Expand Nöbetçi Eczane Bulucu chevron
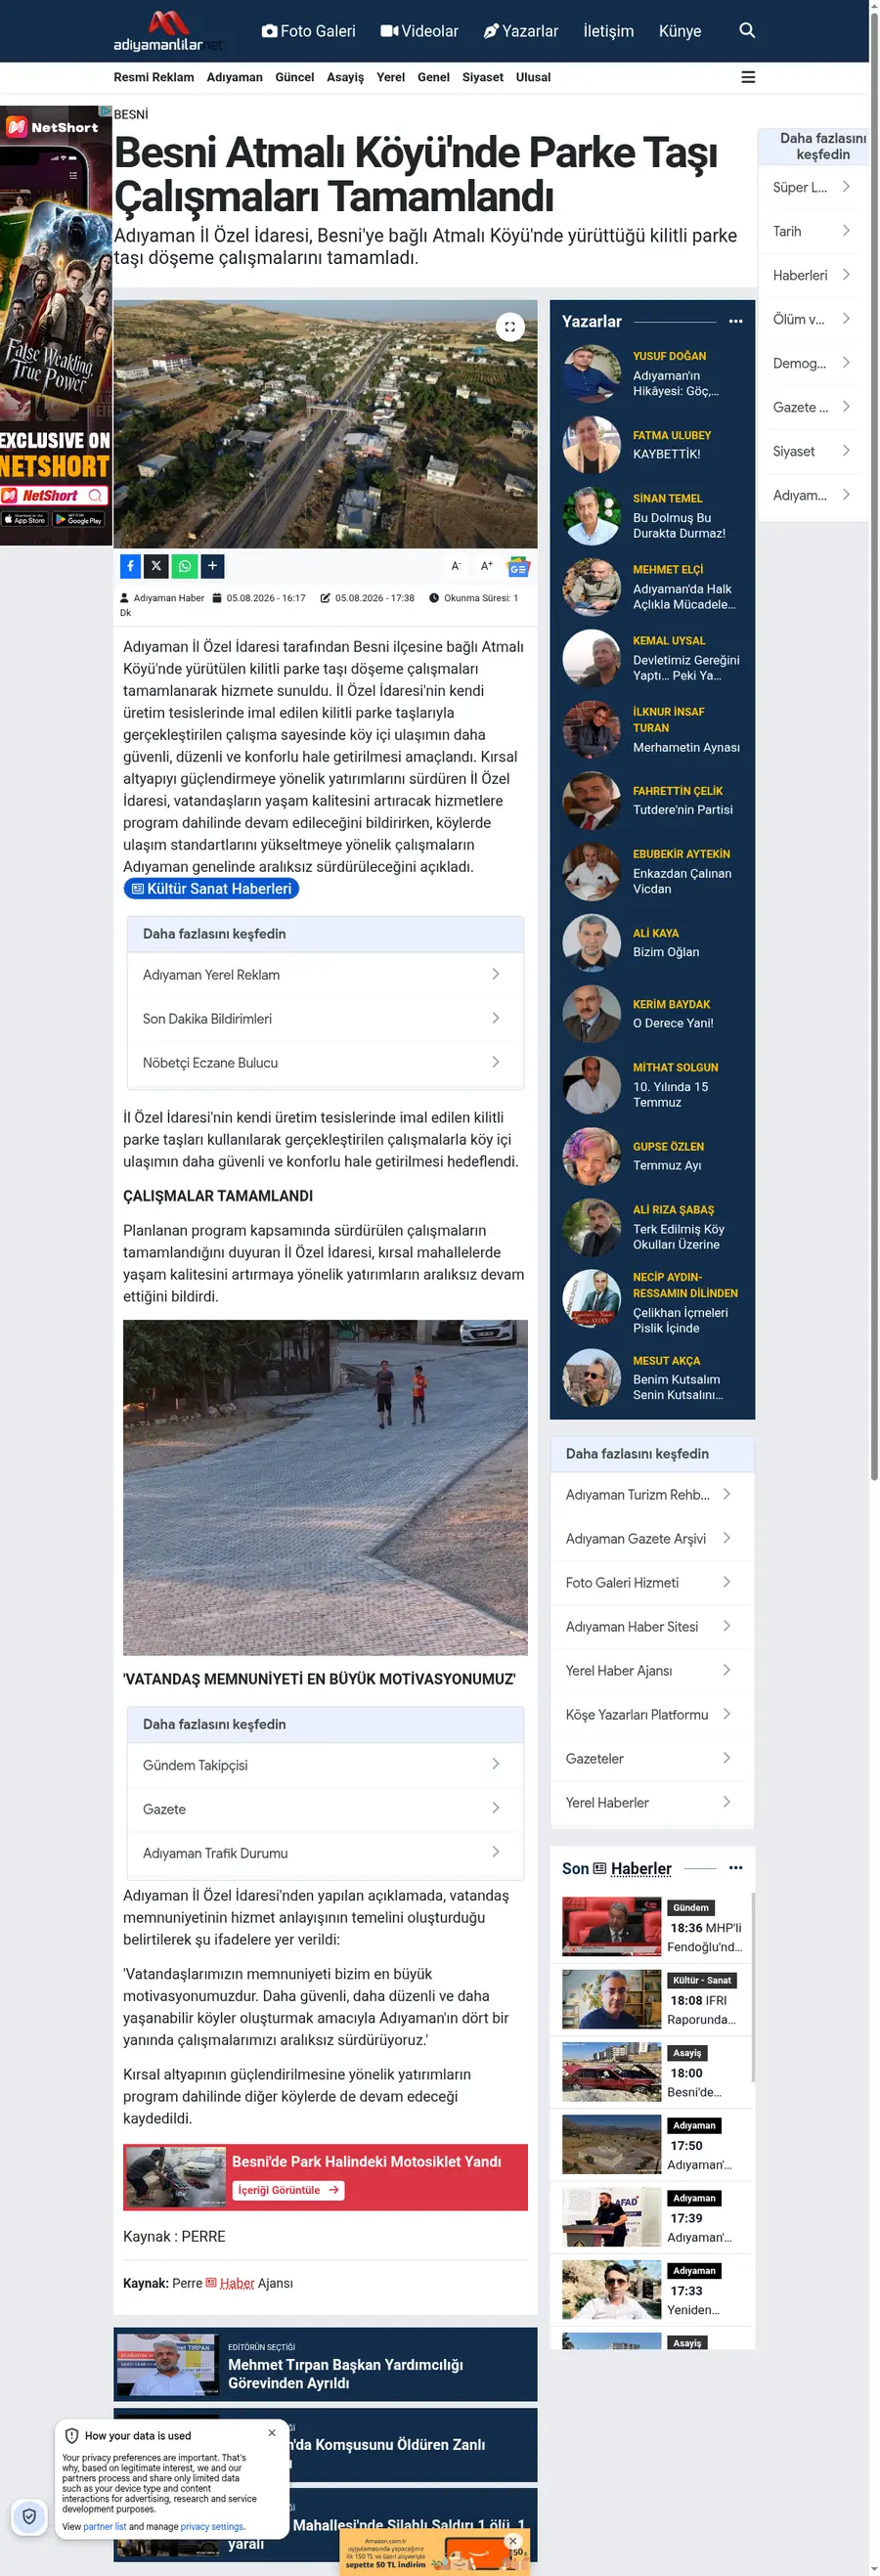Image resolution: width=880 pixels, height=2576 pixels. [495, 1061]
